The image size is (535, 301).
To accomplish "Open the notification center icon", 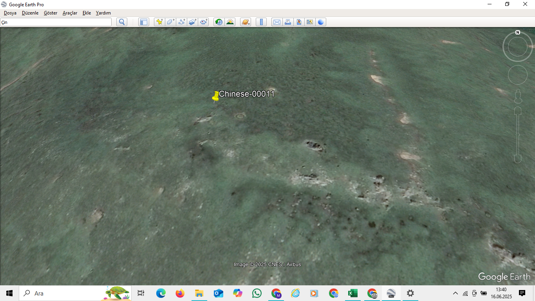I will 522,293.
